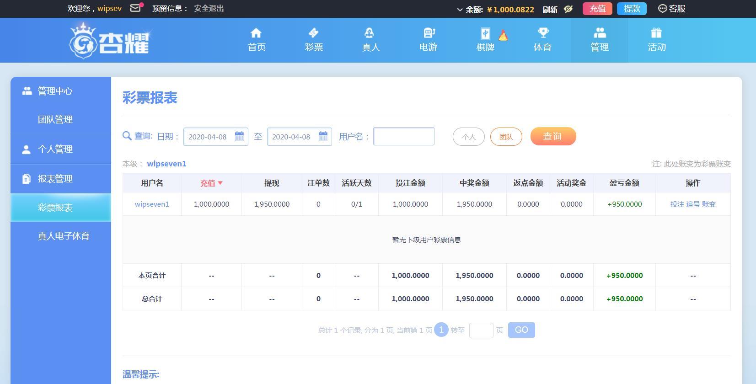Open 真人电子体育 in the sidebar
Screen dimensions: 756x384
[x=64, y=236]
